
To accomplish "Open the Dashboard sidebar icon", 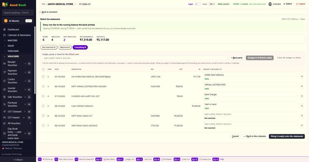I will click(4, 30).
